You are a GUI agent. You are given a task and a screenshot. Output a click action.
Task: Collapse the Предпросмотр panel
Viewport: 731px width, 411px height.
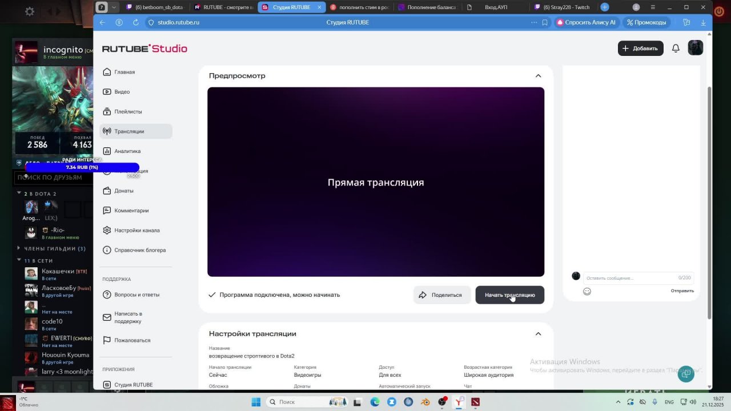pos(538,76)
